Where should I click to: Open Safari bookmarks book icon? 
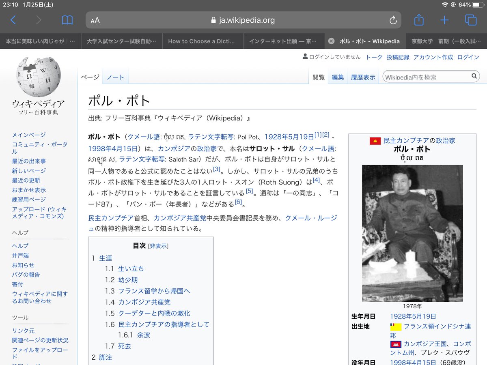click(67, 20)
